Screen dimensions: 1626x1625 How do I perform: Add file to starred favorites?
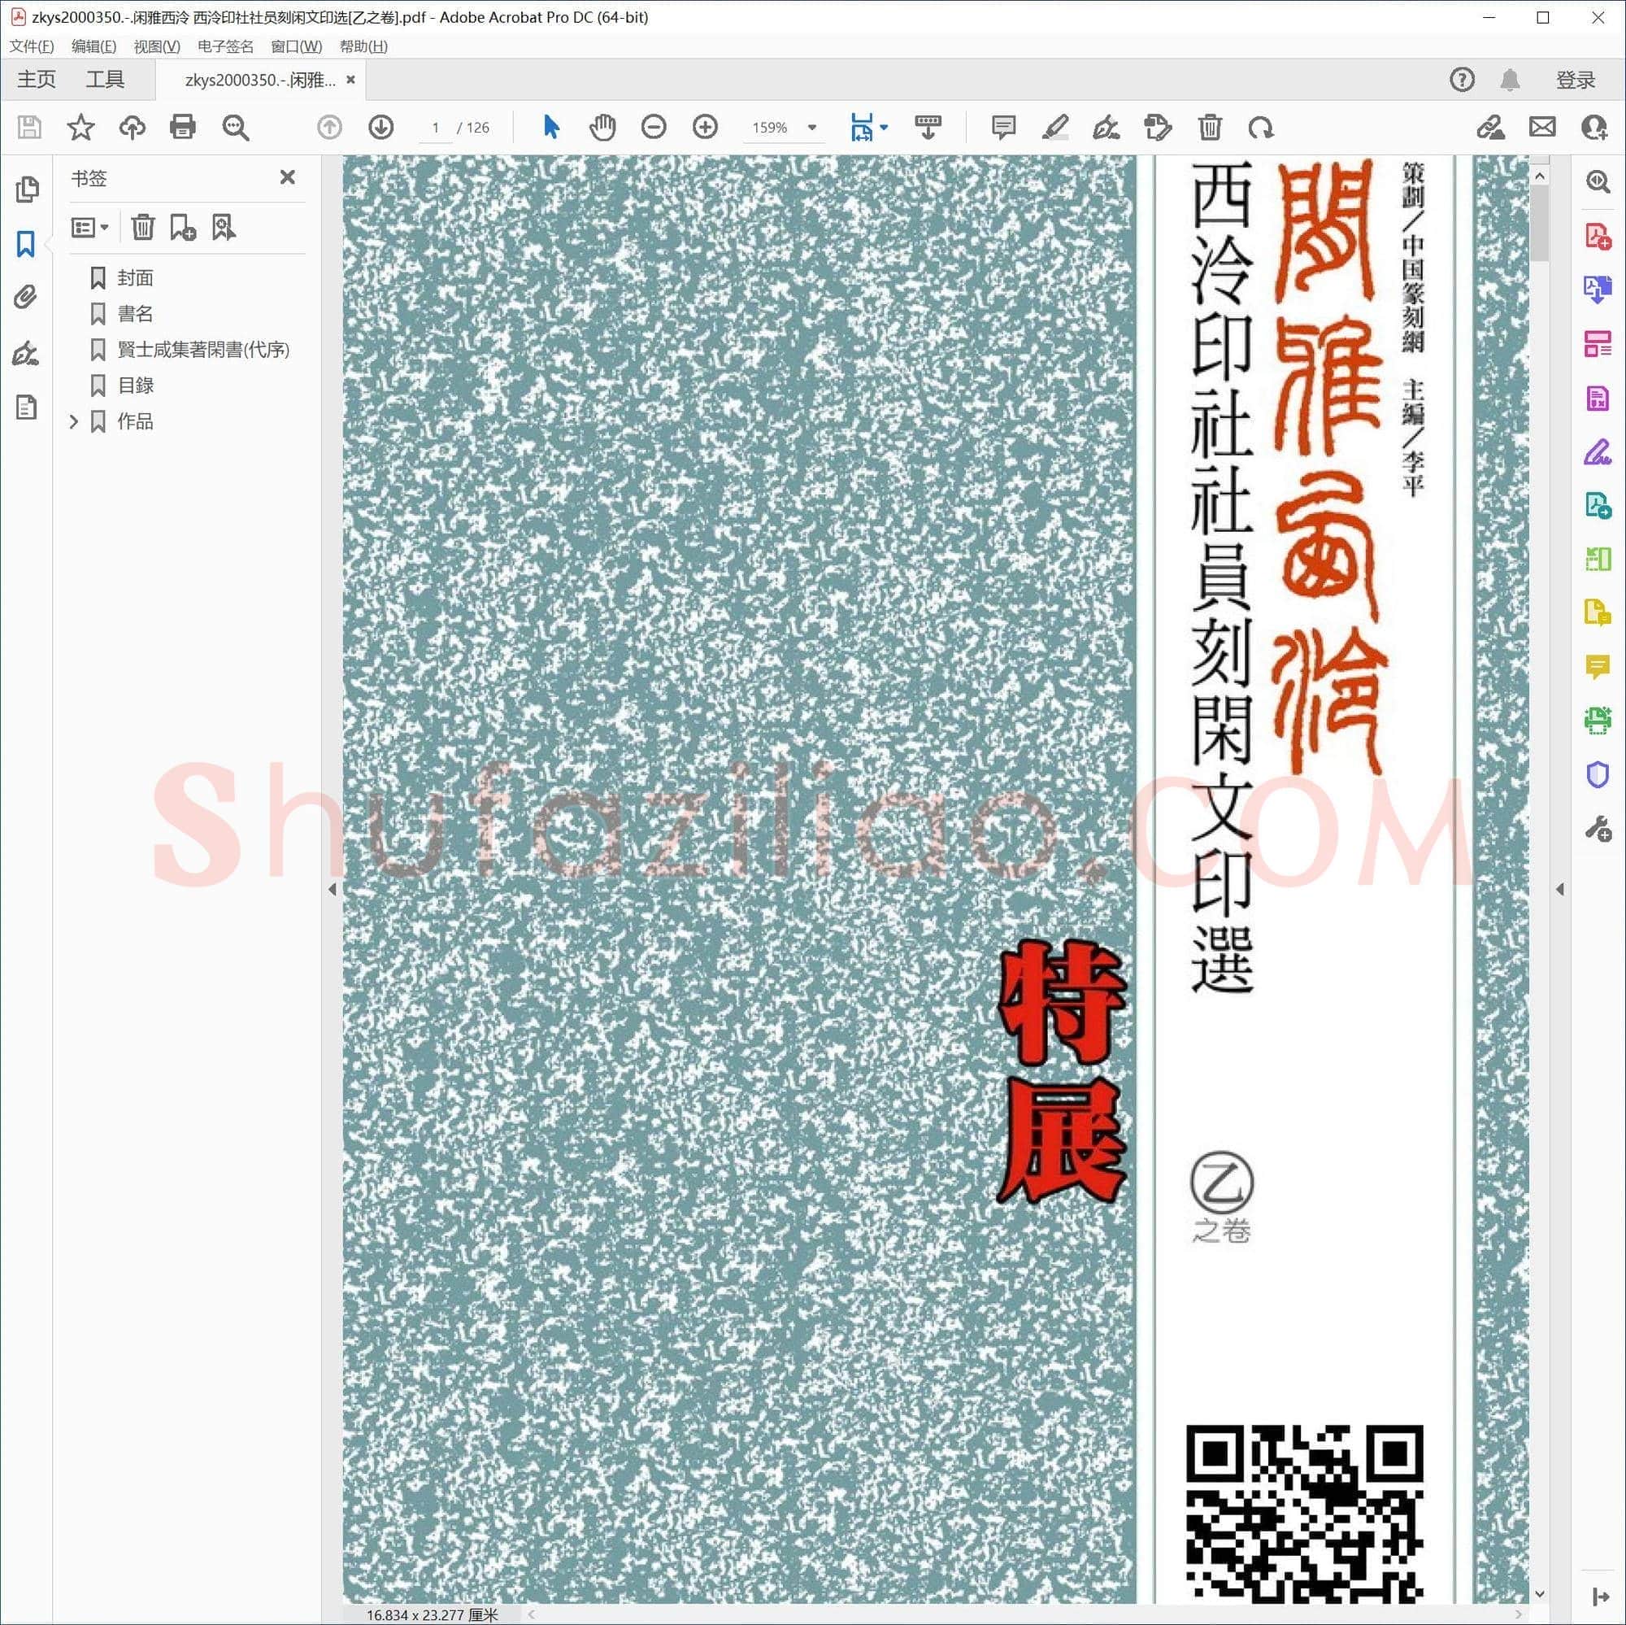[80, 127]
